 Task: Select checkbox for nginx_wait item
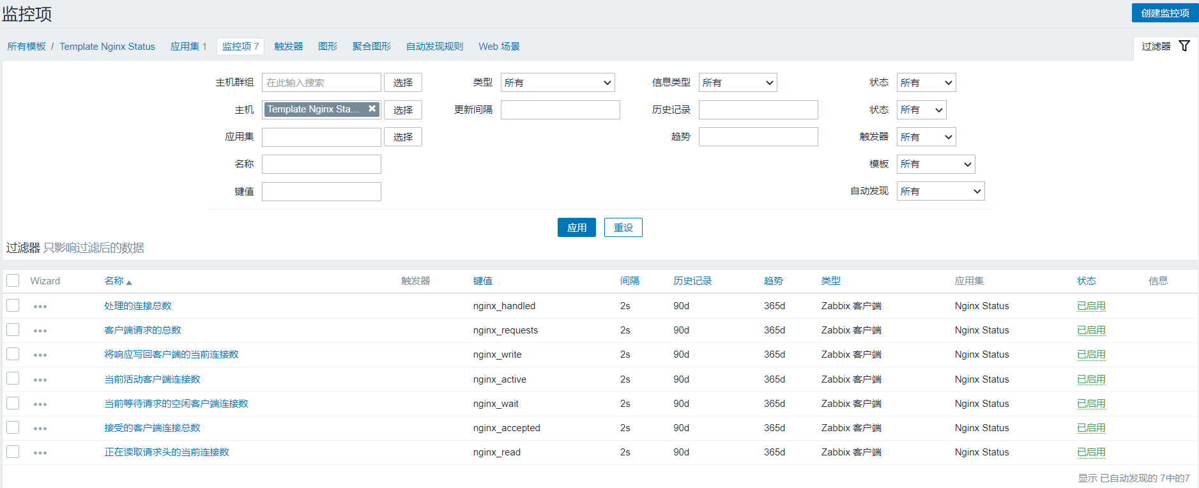click(x=13, y=403)
